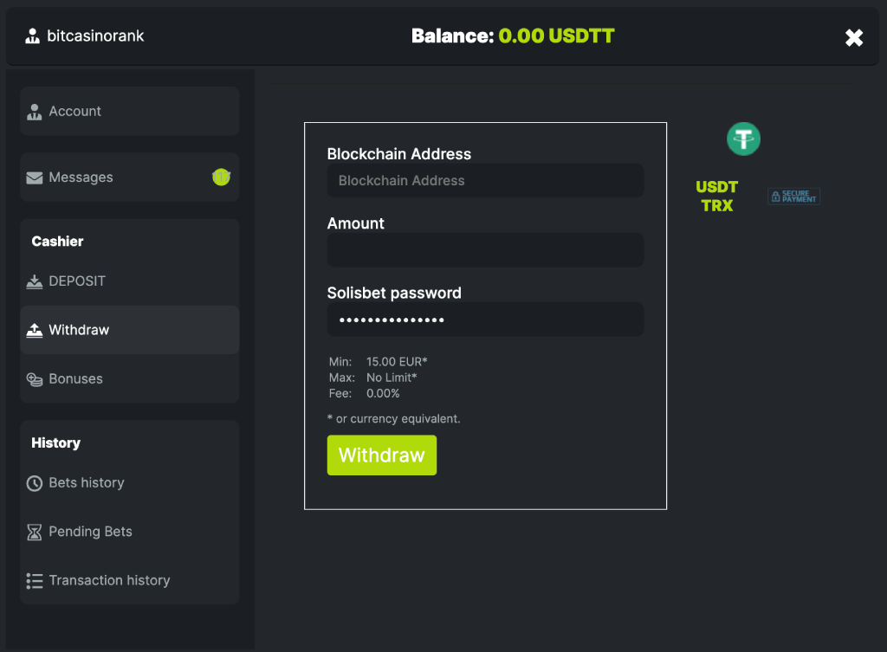Click the DEPOSIT download-tray icon
The height and width of the screenshot is (652, 887).
click(35, 281)
